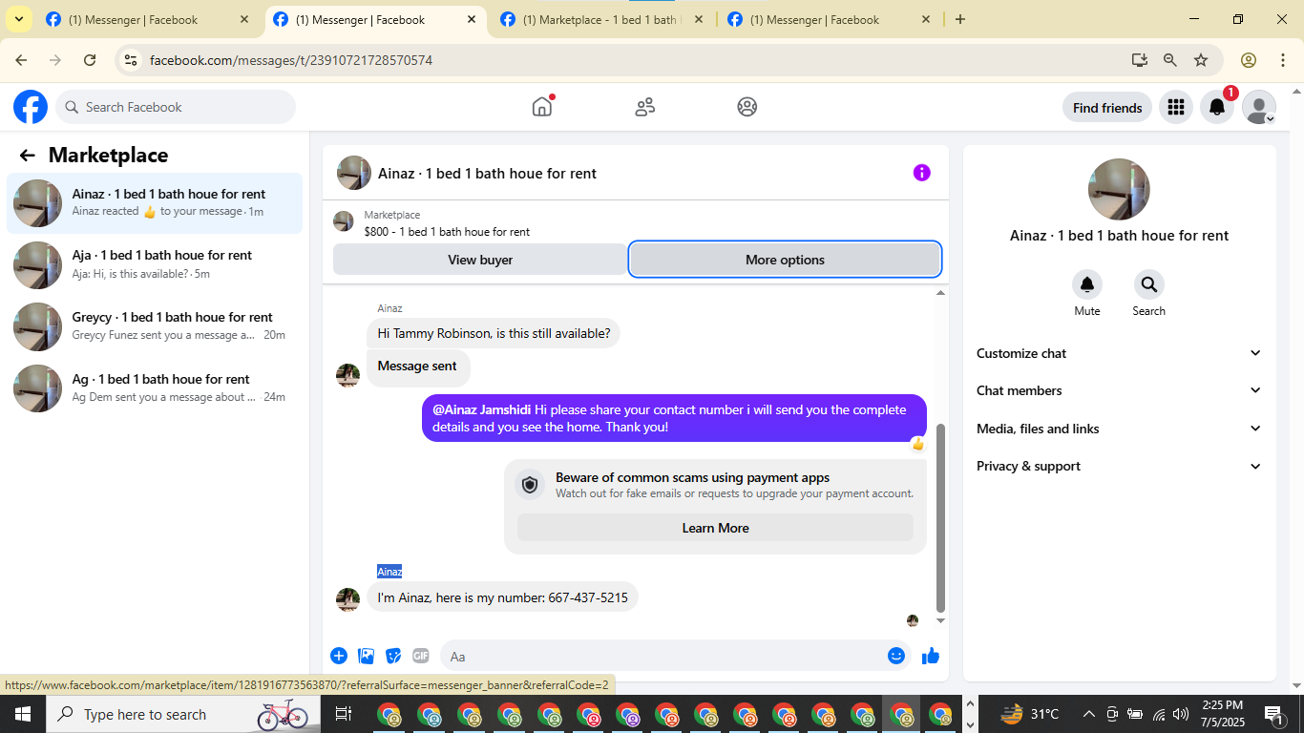Open the notifications bell icon
This screenshot has height=733, width=1304.
click(x=1217, y=108)
